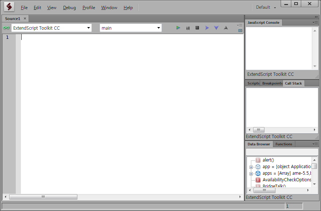The image size is (321, 211).
Task: Open the Help menu
Action: tap(128, 8)
